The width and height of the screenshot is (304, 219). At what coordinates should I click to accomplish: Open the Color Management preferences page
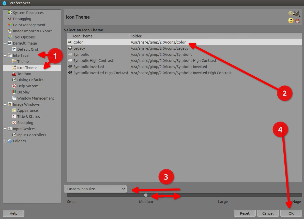29,25
